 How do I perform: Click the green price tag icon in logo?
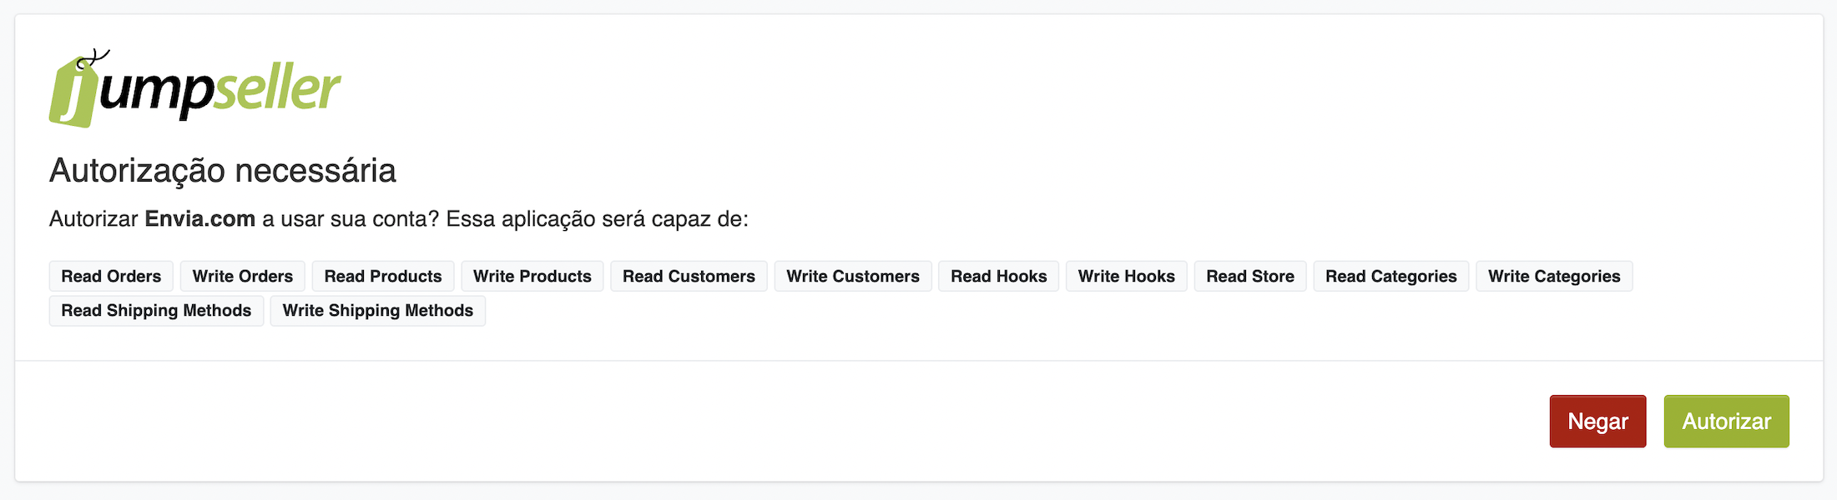pos(73,93)
